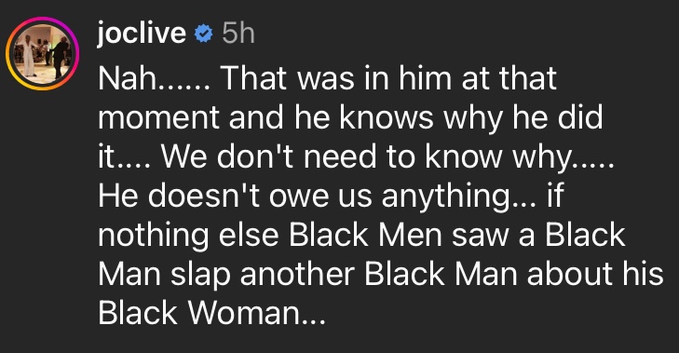679x353 pixels.
Task: Click the phrase "He doesn't owe us"
Action: click(x=235, y=196)
